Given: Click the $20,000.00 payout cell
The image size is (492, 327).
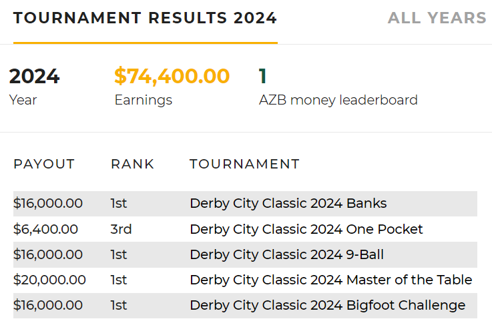Looking at the screenshot, I should 49,280.
